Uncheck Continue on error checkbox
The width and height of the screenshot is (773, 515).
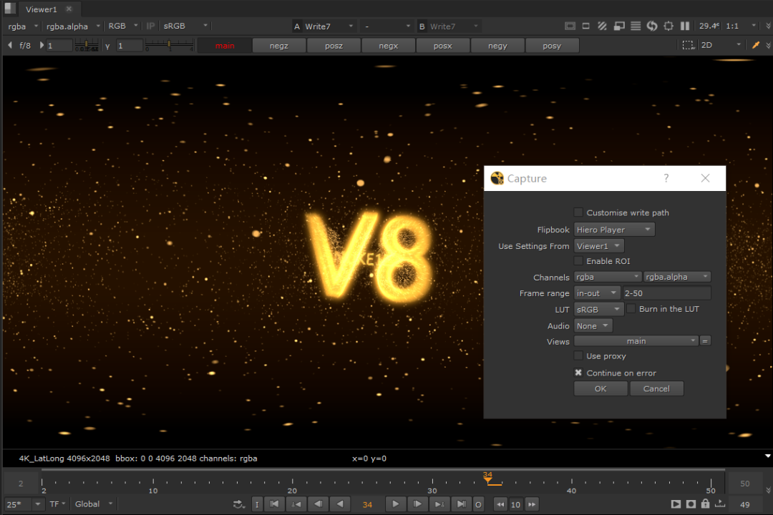(578, 373)
